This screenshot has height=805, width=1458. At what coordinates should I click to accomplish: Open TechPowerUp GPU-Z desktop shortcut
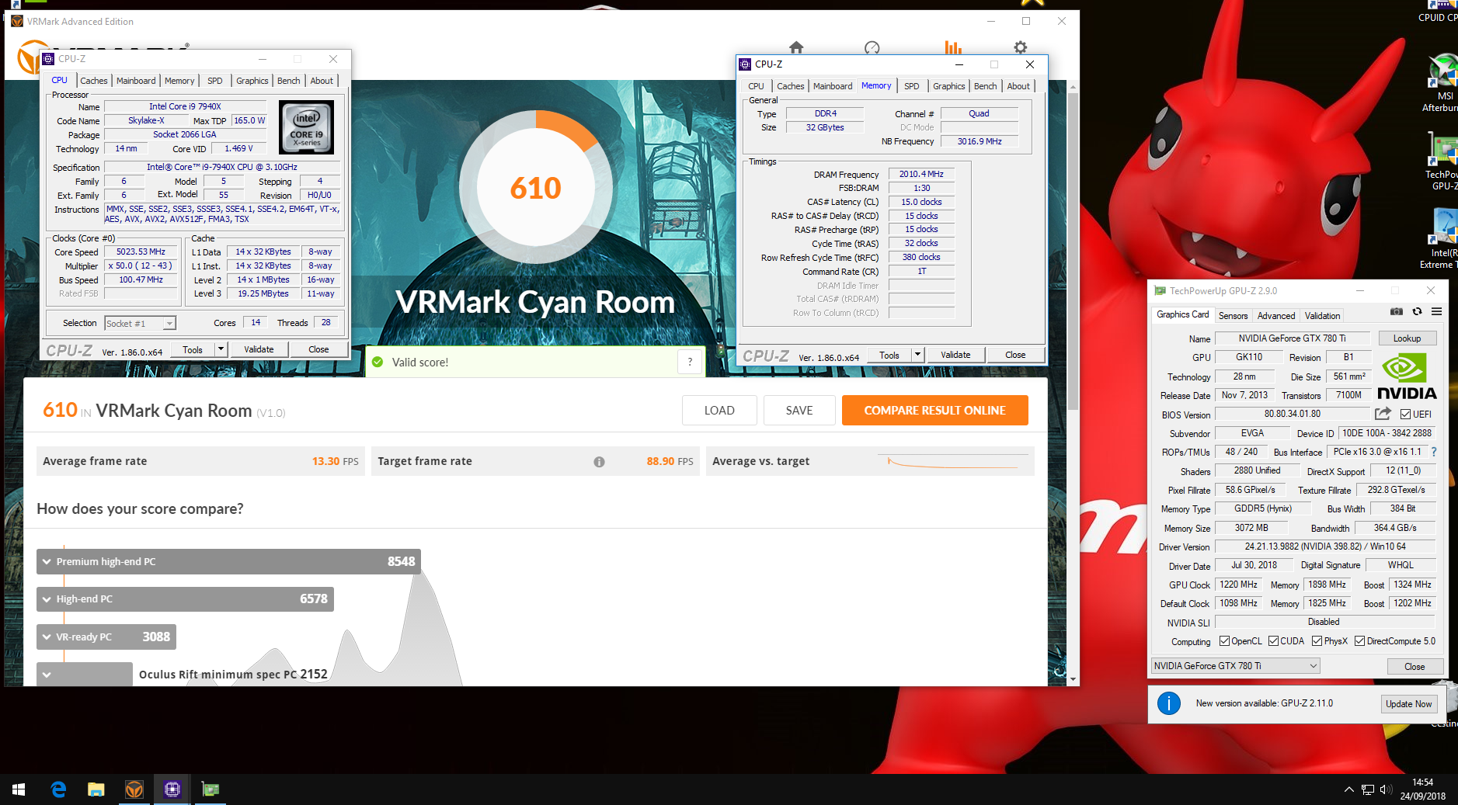(x=1442, y=161)
